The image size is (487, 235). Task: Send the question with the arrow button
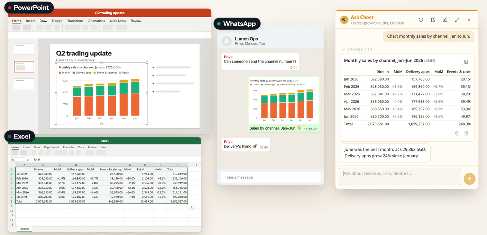(469, 179)
